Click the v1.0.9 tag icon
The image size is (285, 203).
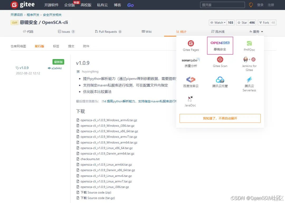(17, 68)
